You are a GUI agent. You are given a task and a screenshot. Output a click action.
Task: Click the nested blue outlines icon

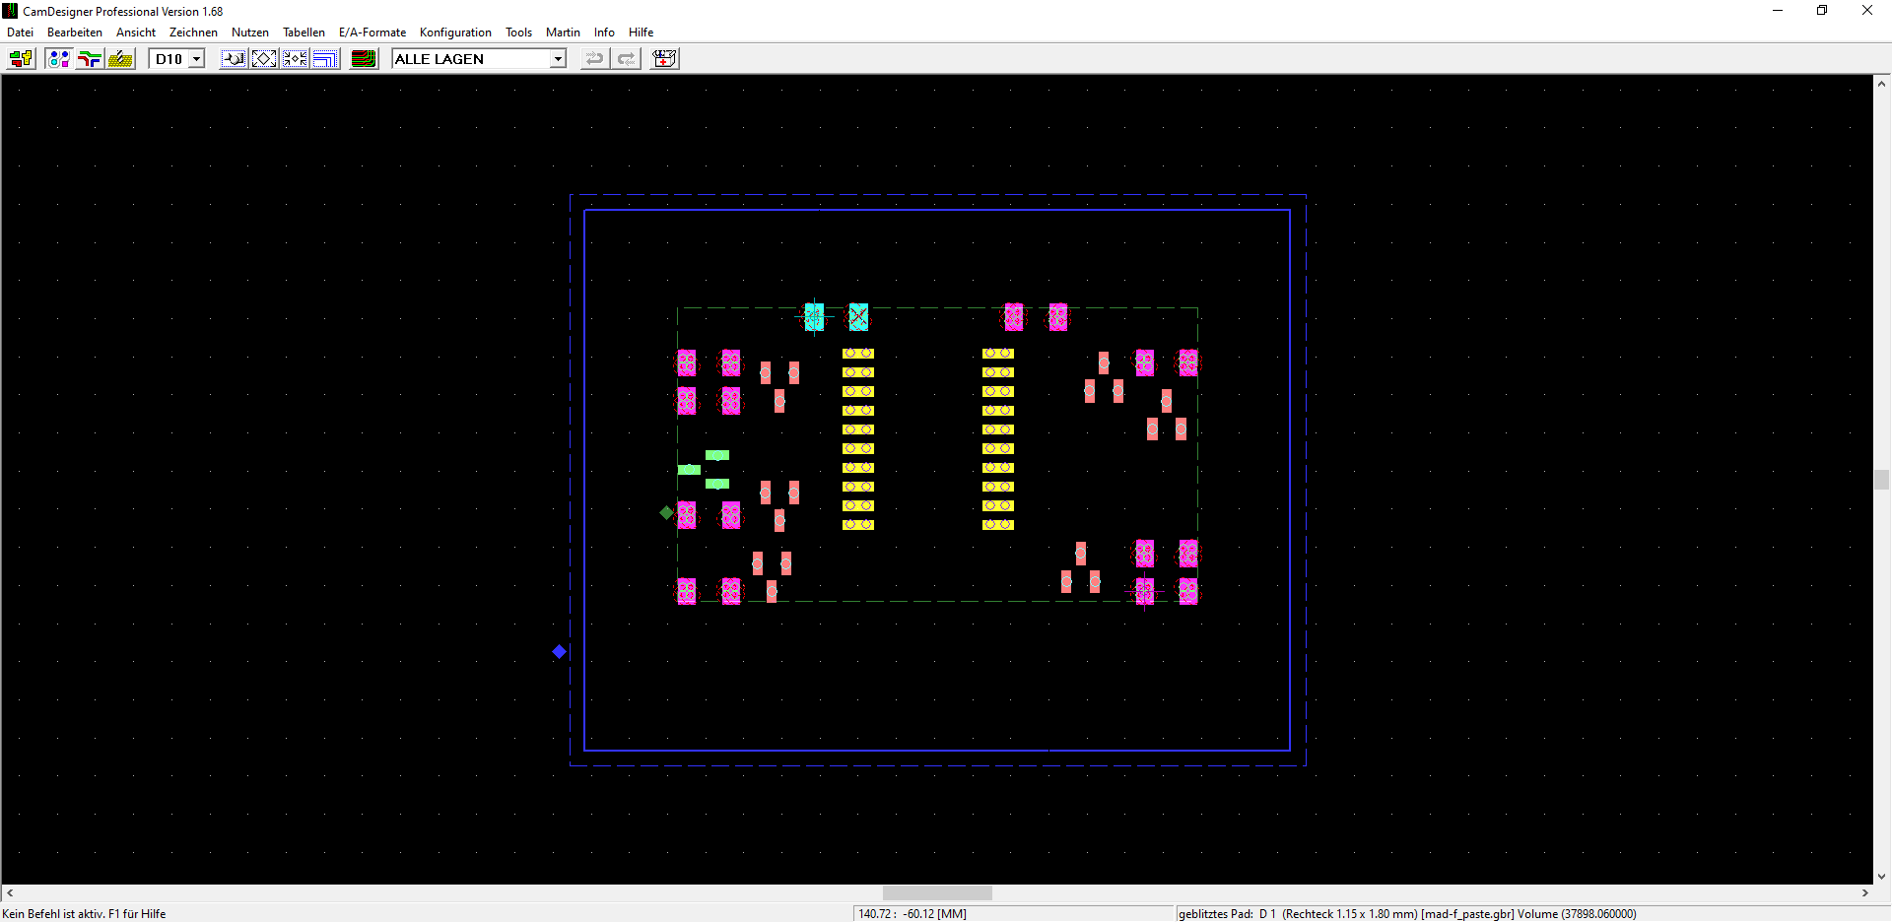(x=325, y=59)
